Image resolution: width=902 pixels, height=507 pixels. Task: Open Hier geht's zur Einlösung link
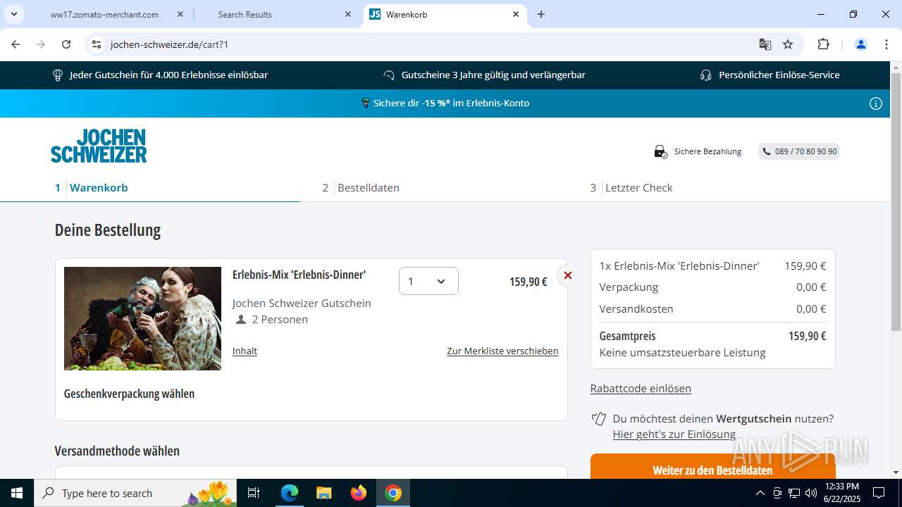tap(674, 434)
